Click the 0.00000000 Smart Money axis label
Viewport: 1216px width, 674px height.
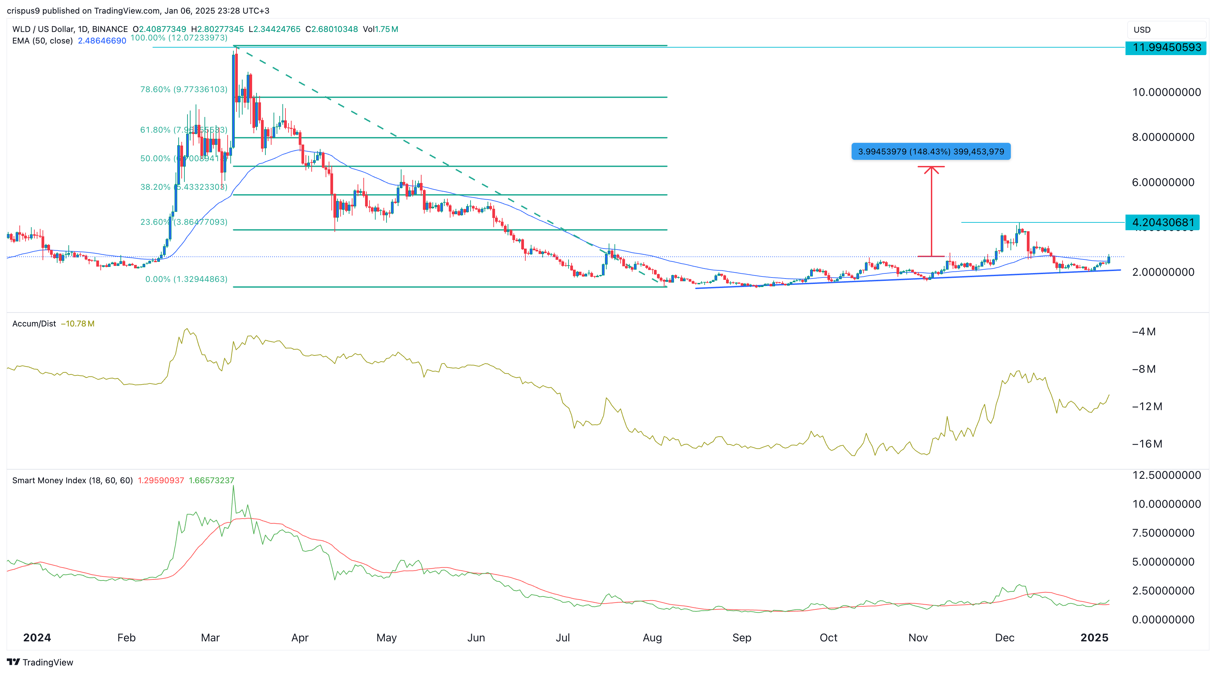pyautogui.click(x=1163, y=619)
